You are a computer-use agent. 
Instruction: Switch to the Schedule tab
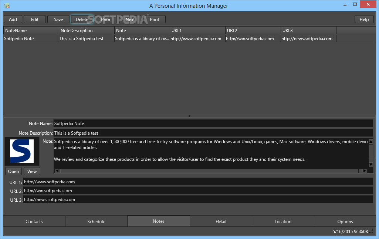96,221
